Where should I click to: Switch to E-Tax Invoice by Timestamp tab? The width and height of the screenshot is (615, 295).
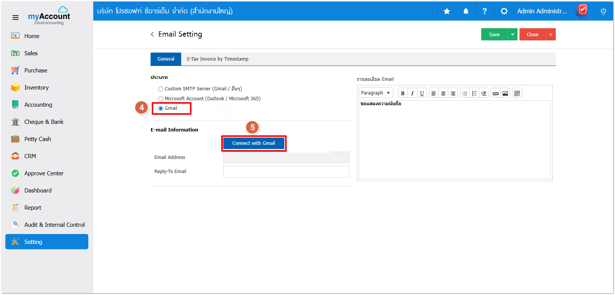pos(217,59)
